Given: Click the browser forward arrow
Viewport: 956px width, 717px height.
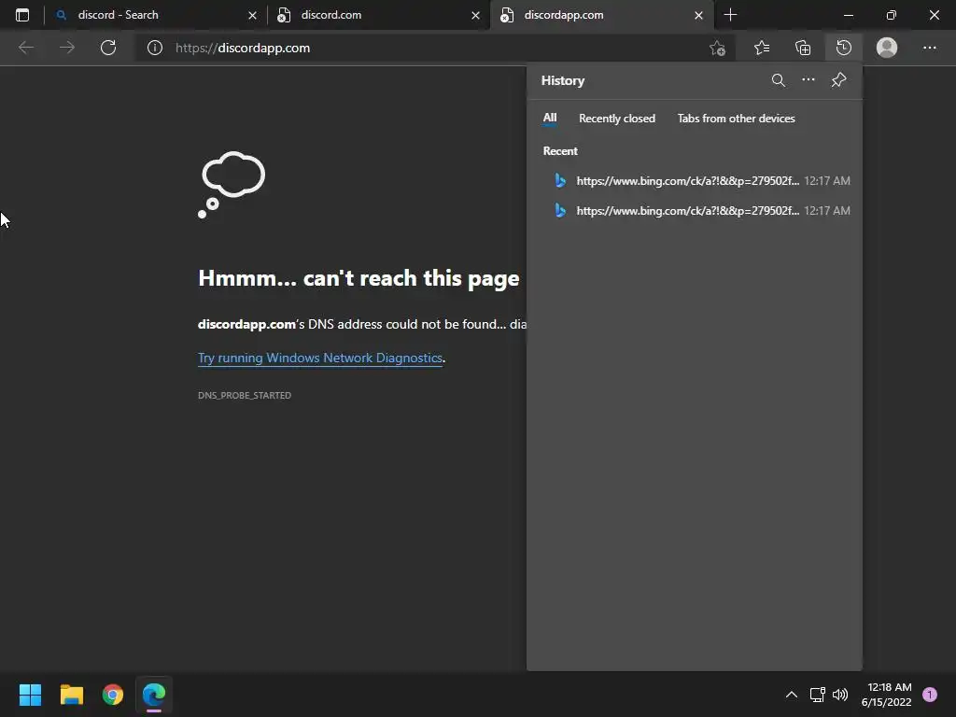Looking at the screenshot, I should coord(67,48).
